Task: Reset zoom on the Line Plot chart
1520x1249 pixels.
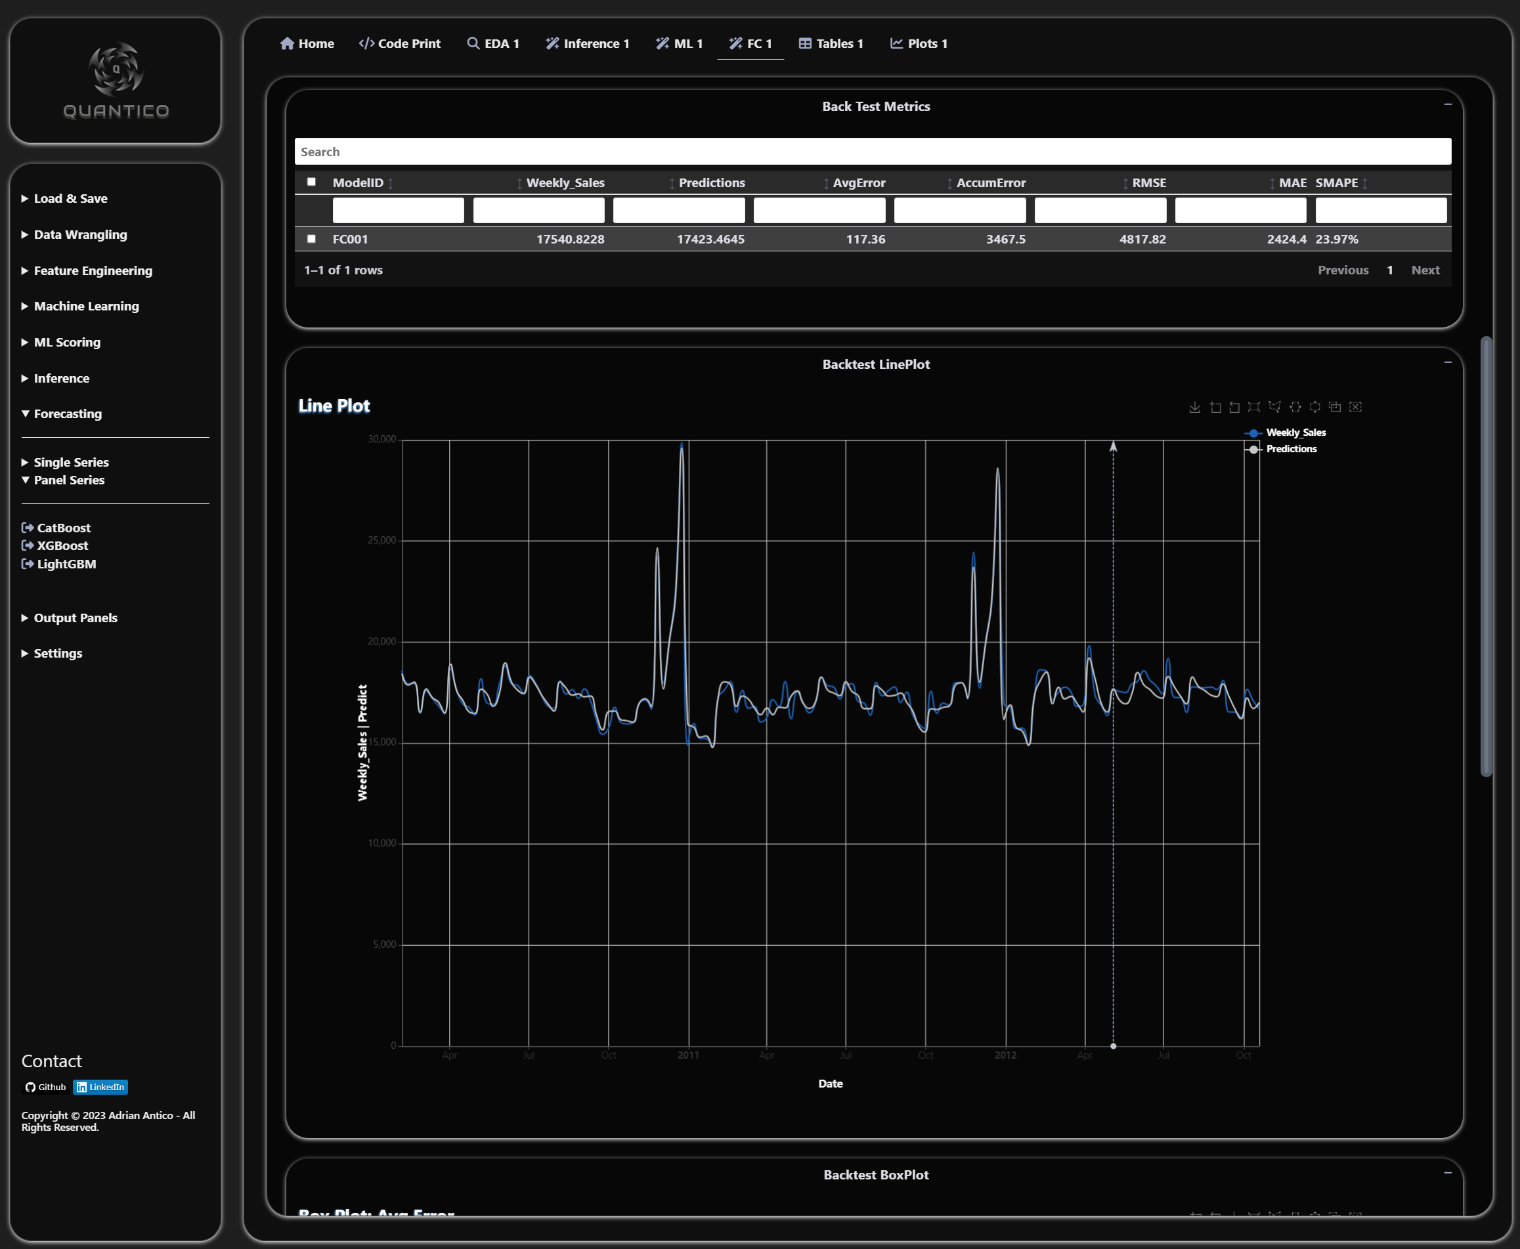Action: [1235, 407]
